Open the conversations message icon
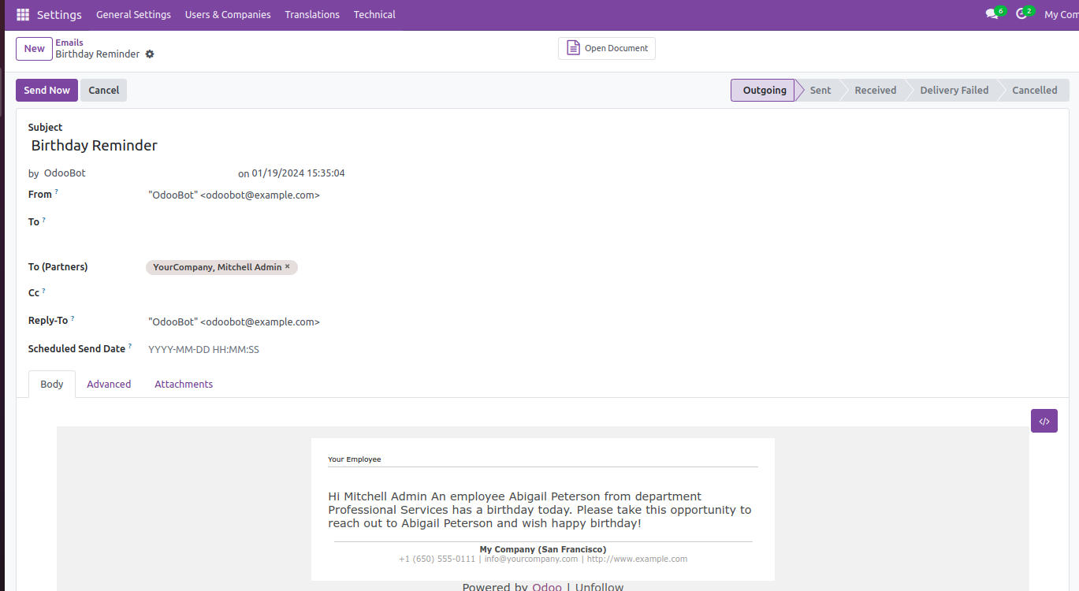This screenshot has height=591, width=1079. [x=992, y=14]
